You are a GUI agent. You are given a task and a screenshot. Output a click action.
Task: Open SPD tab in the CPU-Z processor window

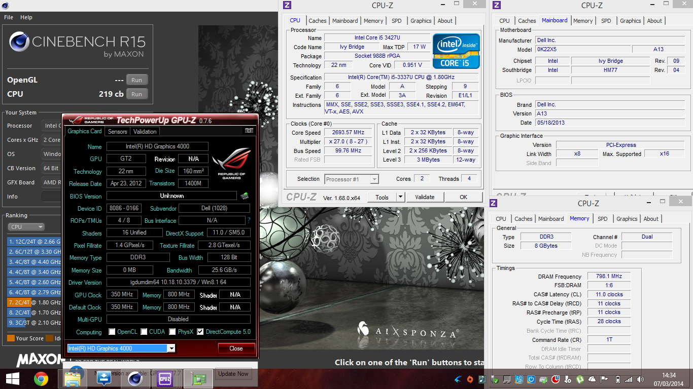(x=397, y=21)
